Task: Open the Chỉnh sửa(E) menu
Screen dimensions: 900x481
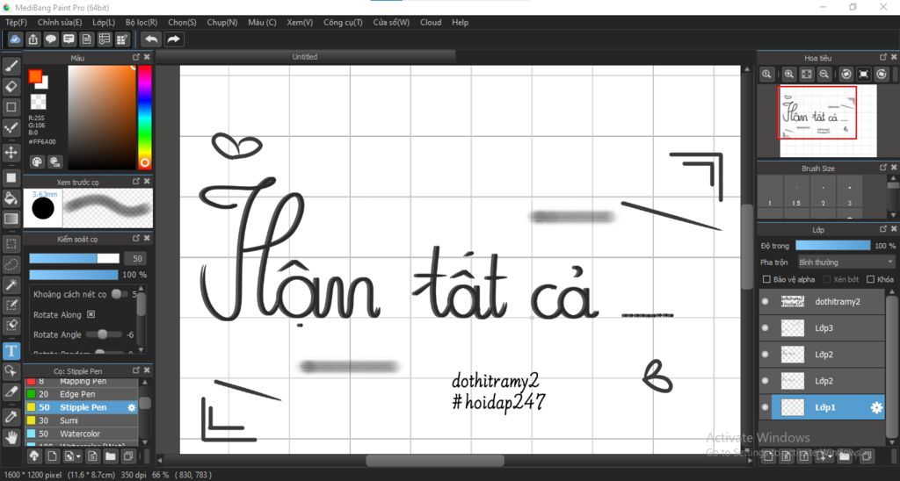Action: (60, 22)
